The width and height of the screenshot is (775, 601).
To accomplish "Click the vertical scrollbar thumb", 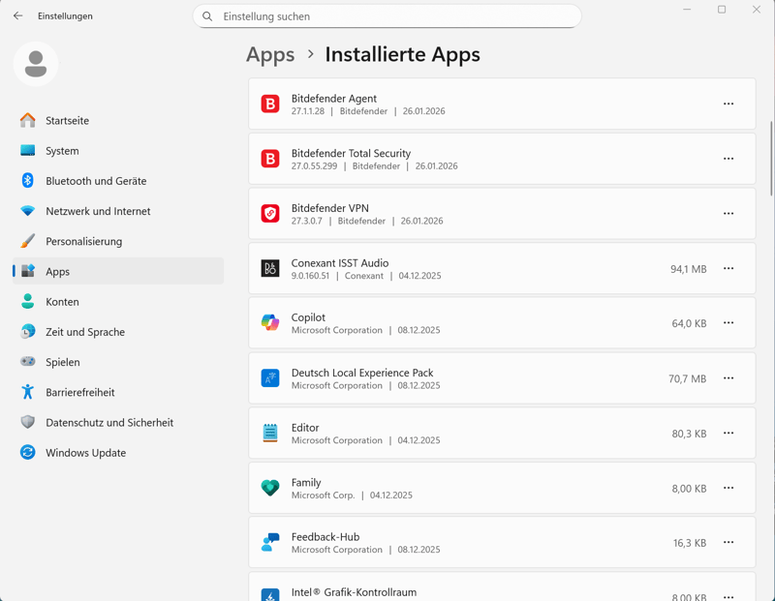I will click(770, 158).
